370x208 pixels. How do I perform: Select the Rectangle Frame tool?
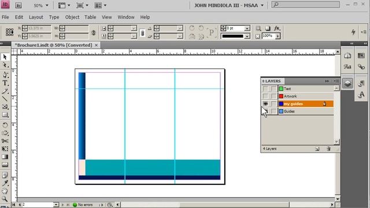click(x=5, y=107)
